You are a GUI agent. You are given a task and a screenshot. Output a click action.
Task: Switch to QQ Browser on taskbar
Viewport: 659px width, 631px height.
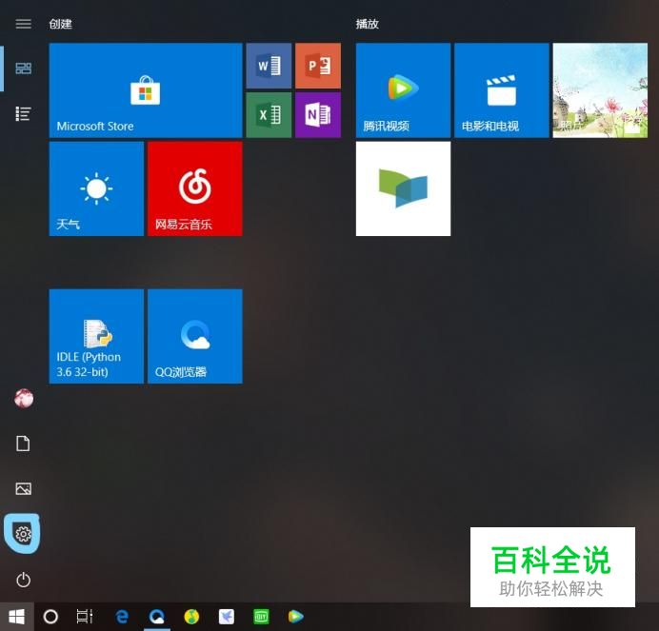[157, 617]
